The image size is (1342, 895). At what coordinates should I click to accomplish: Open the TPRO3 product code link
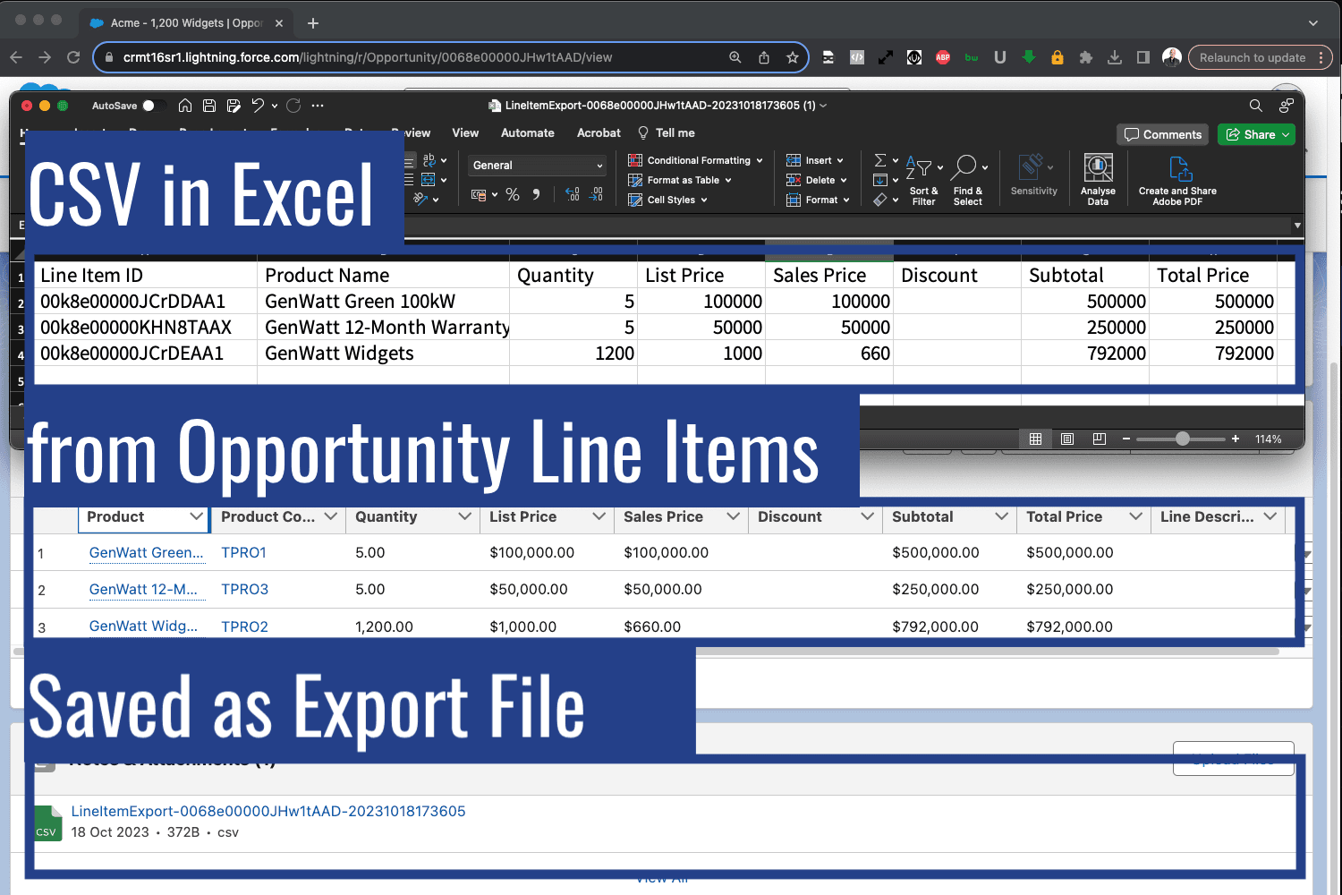tap(244, 589)
